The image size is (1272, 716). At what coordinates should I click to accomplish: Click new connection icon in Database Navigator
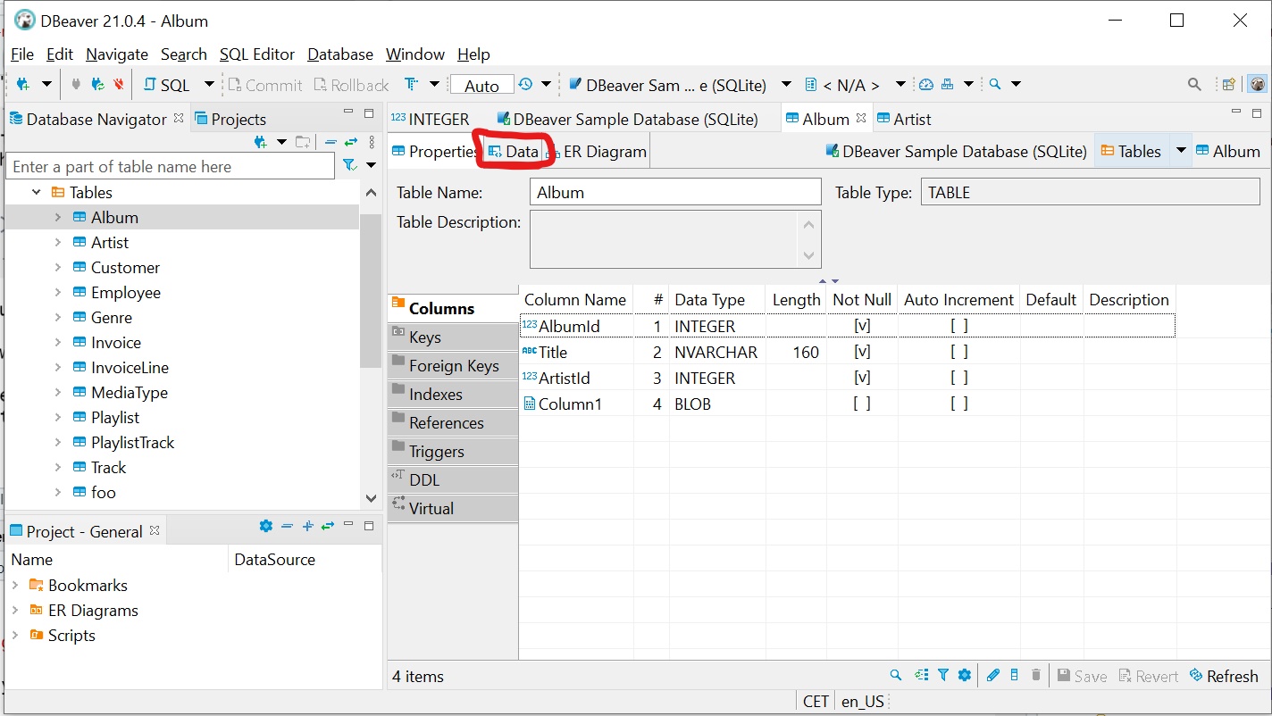261,142
